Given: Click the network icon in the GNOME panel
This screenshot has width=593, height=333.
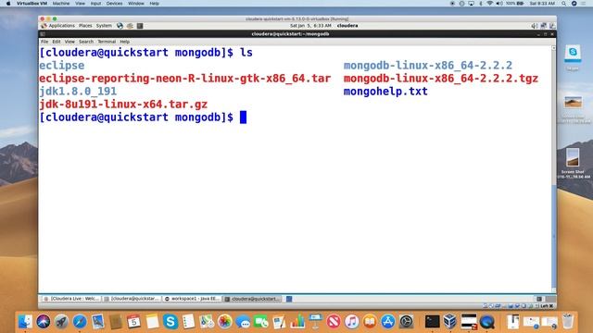Looking at the screenshot, I should 544,26.
